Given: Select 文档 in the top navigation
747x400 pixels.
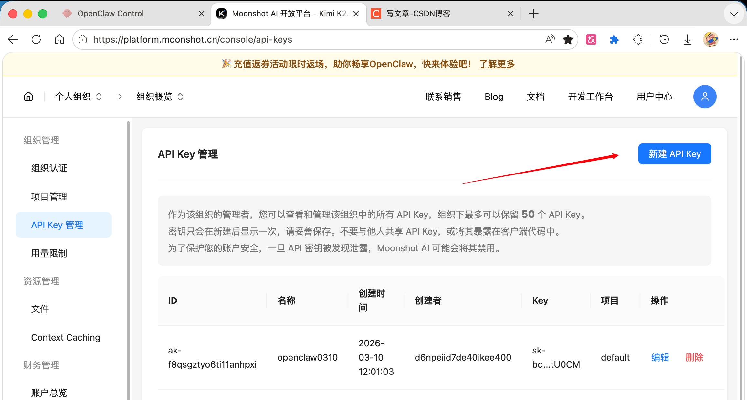Looking at the screenshot, I should click(x=535, y=96).
